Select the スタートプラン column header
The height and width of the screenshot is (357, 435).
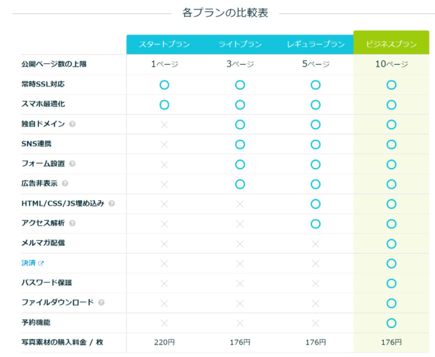point(164,44)
